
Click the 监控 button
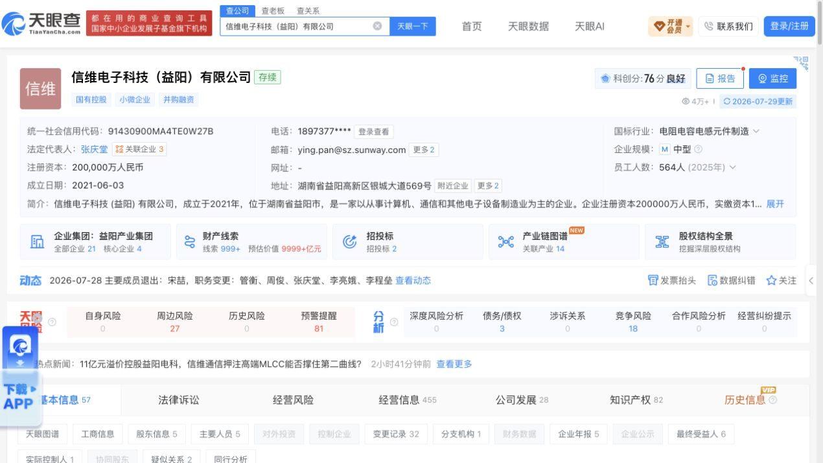(772, 78)
